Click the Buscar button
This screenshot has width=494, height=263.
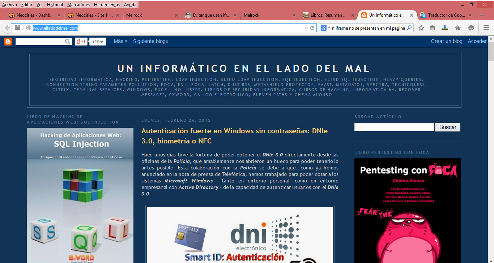tap(448, 127)
